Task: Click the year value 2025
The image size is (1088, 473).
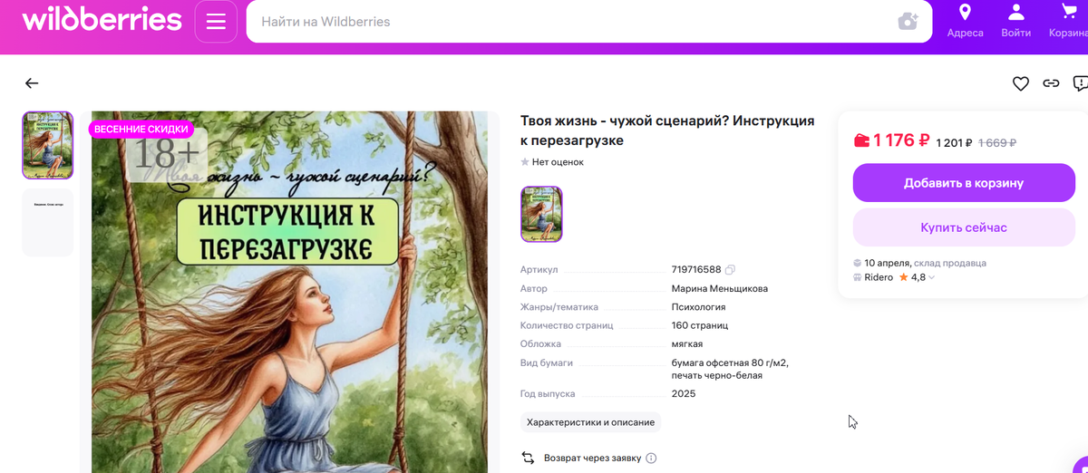Action: point(684,394)
